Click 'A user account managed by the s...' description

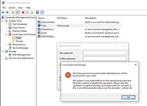[x=102, y=29]
